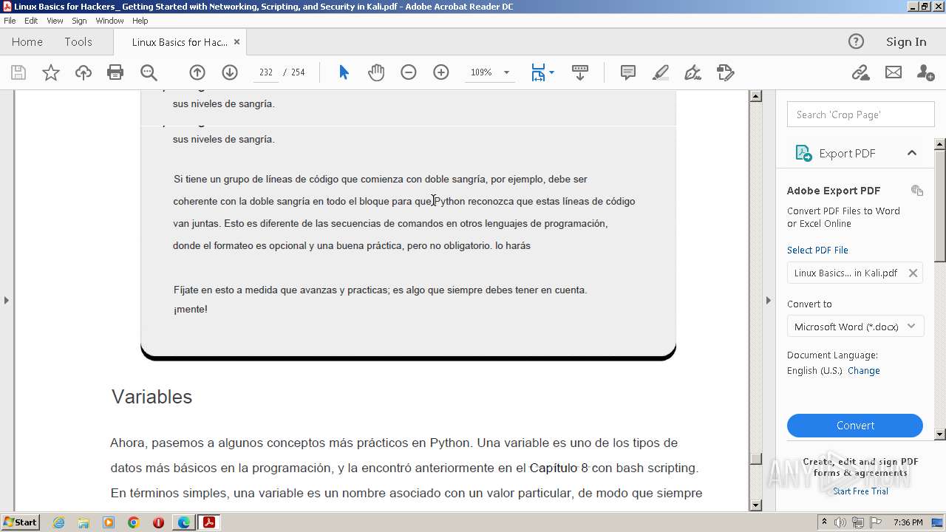Upload the file to cloud storage
Viewport: 946px width, 532px height.
84,72
